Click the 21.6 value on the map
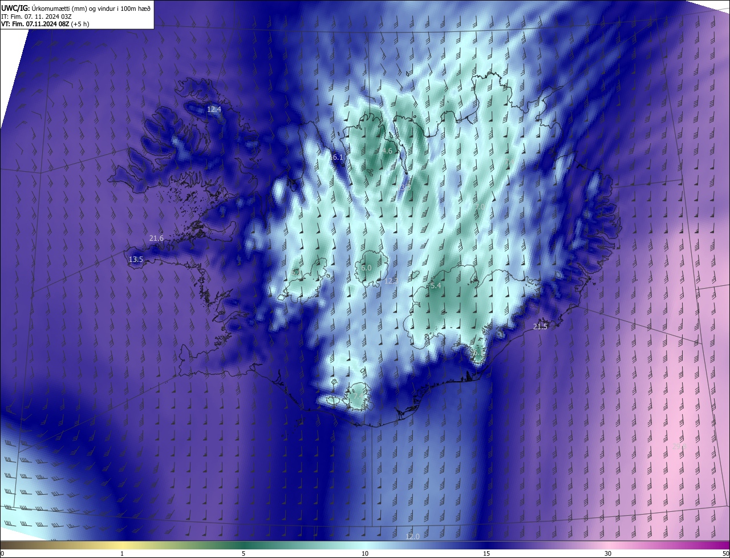The height and width of the screenshot is (558, 730). [156, 238]
